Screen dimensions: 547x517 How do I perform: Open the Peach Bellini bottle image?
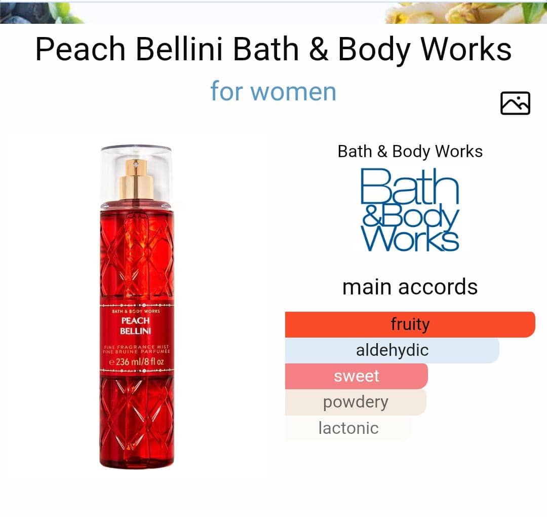(x=137, y=307)
